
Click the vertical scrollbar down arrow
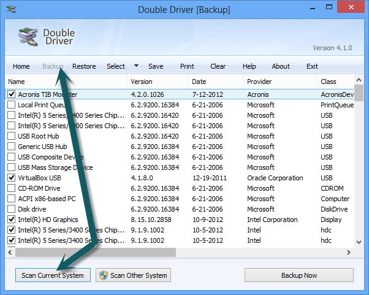point(359,242)
